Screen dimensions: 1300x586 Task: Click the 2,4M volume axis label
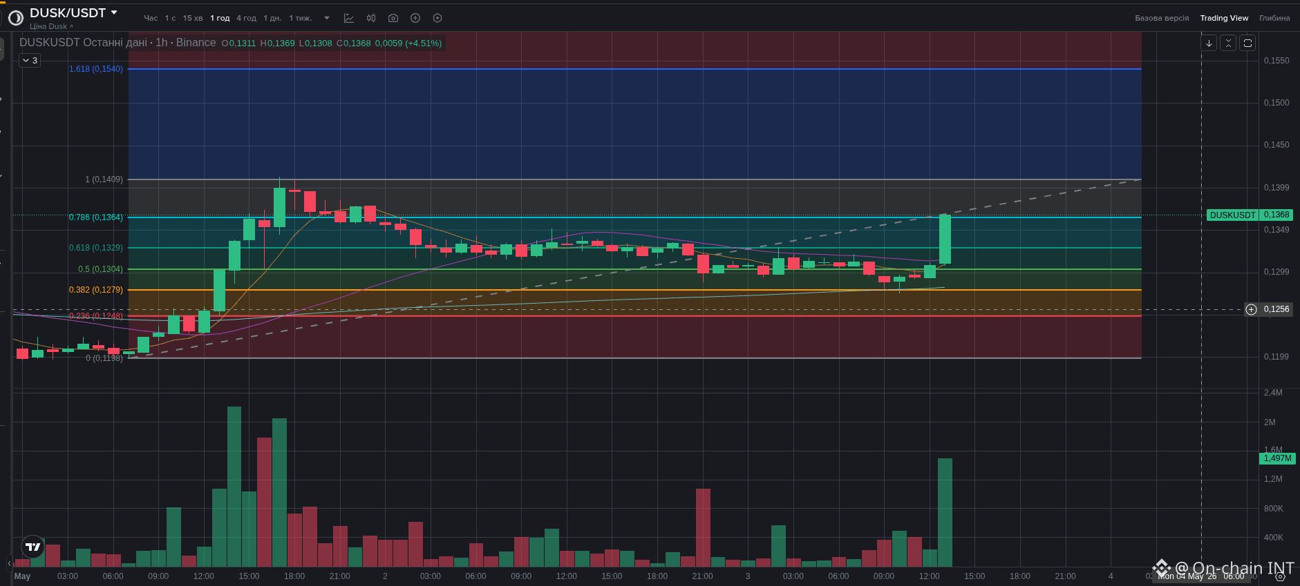(1273, 393)
